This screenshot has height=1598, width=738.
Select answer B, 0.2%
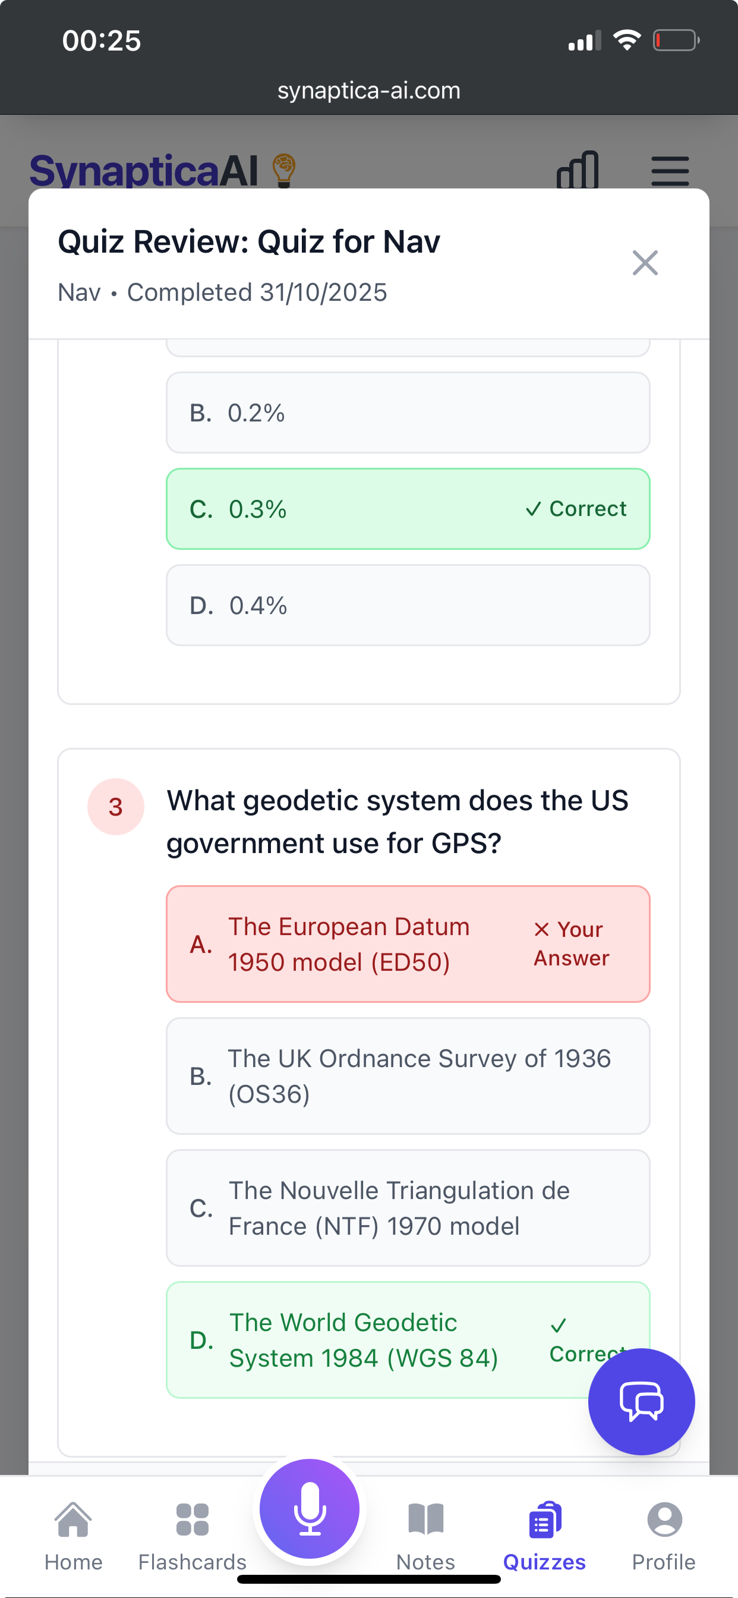coord(408,412)
